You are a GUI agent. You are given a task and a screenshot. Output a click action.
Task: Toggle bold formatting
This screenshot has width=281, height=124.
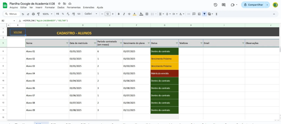coord(119,14)
